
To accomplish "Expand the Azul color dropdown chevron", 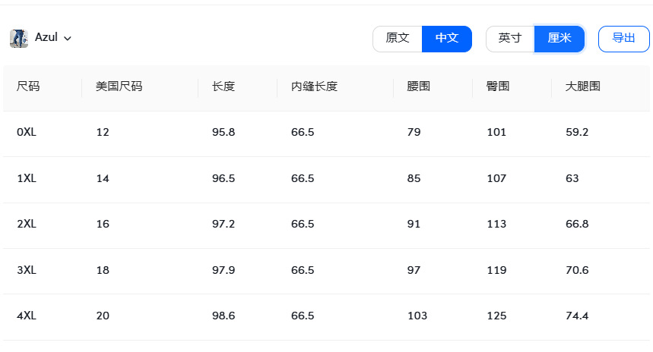I will (68, 39).
